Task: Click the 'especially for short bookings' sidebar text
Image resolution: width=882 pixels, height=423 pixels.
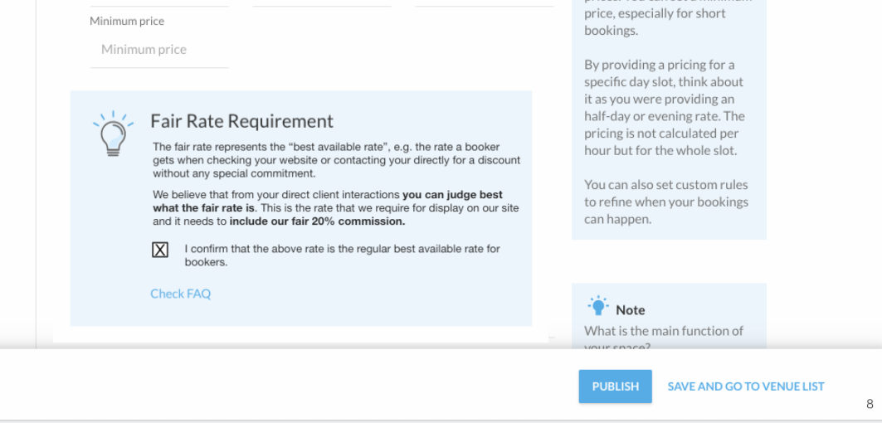Action: [x=655, y=22]
